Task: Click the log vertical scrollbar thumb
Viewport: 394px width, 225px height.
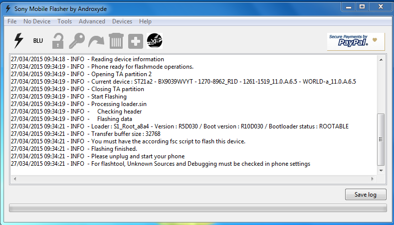Action: coord(381,139)
